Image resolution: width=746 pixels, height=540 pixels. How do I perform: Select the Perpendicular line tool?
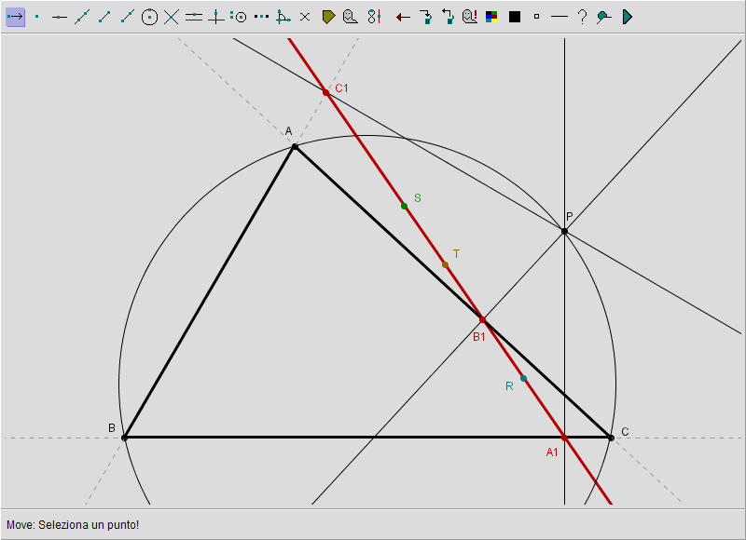(x=216, y=17)
